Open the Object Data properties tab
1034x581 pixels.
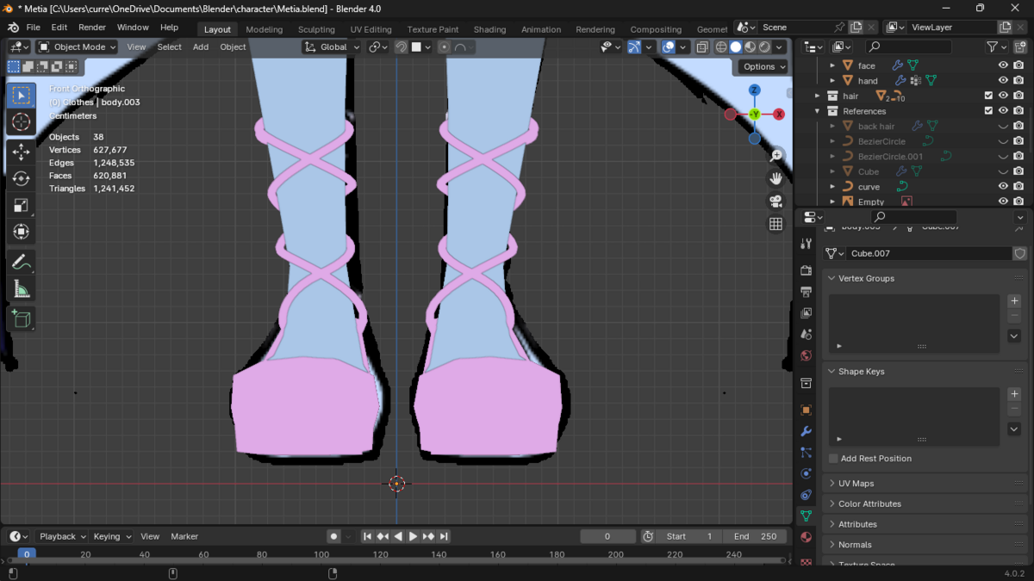point(806,516)
